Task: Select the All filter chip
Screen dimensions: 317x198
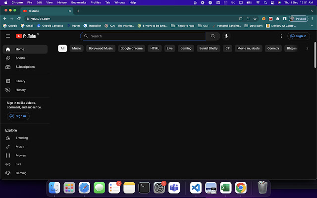Action: tap(62, 49)
